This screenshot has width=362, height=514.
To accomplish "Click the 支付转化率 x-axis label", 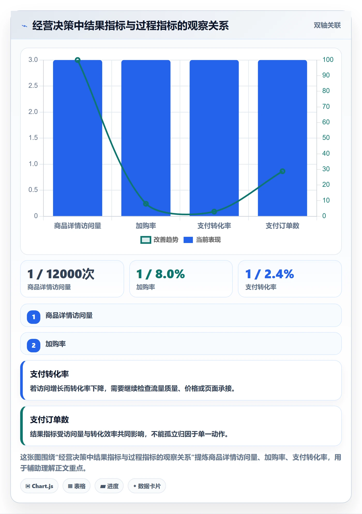I will click(214, 226).
